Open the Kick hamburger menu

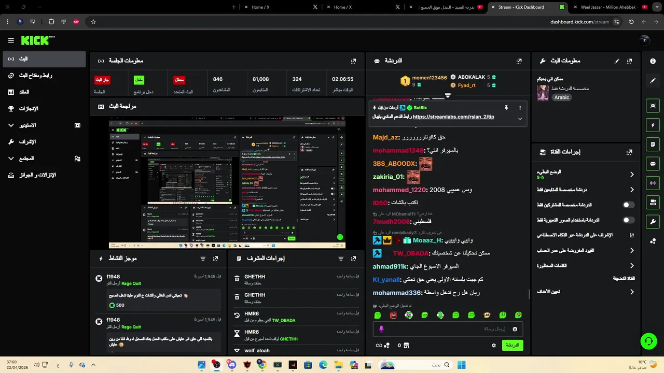(11, 40)
